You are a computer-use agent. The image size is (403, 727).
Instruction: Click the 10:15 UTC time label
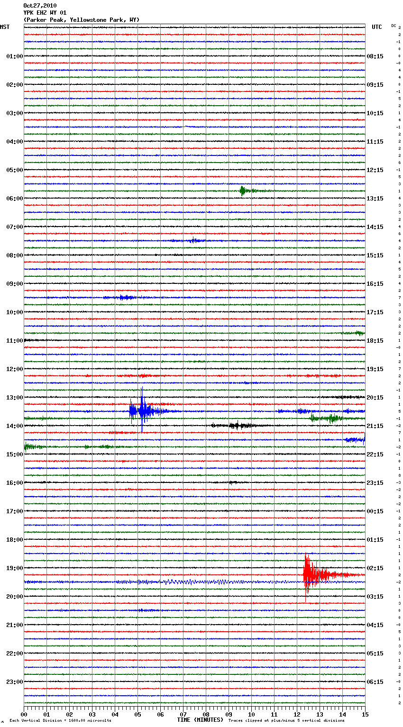click(x=375, y=113)
